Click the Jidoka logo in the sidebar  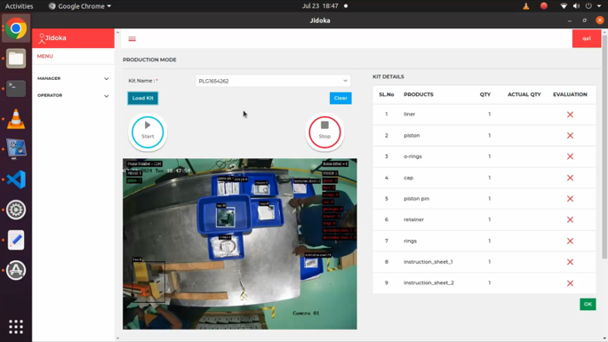click(x=52, y=38)
